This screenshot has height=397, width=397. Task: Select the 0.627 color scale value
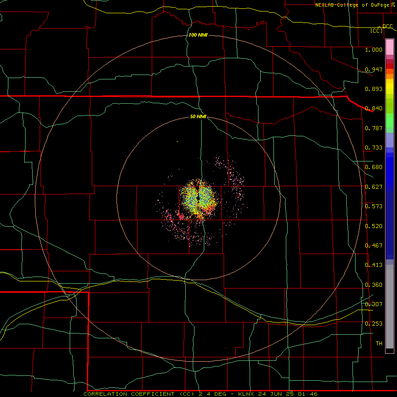click(x=374, y=187)
